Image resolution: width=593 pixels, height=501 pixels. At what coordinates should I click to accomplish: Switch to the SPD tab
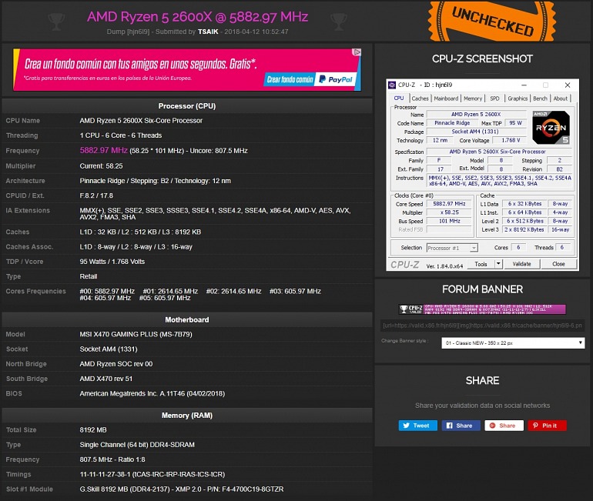point(494,99)
